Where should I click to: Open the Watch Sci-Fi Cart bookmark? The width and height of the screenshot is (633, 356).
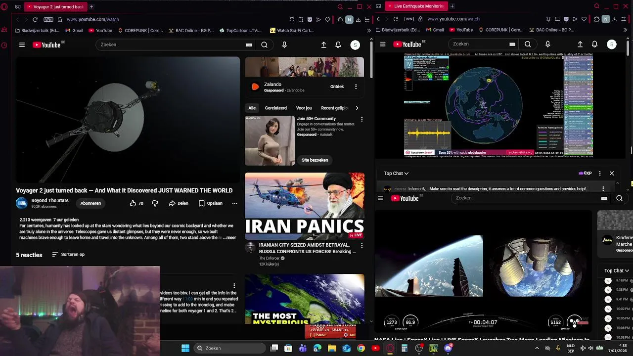point(292,30)
